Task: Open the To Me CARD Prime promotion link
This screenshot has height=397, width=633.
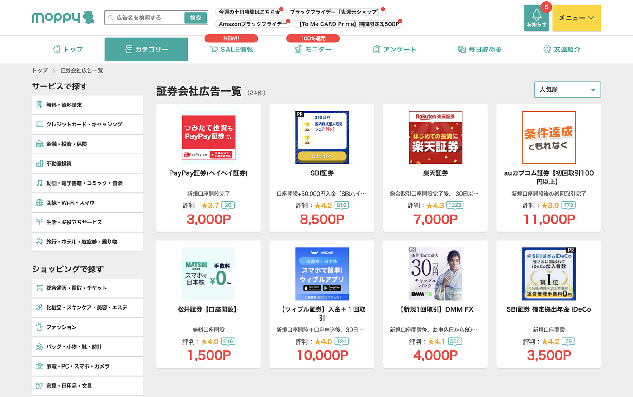Action: coord(347,24)
